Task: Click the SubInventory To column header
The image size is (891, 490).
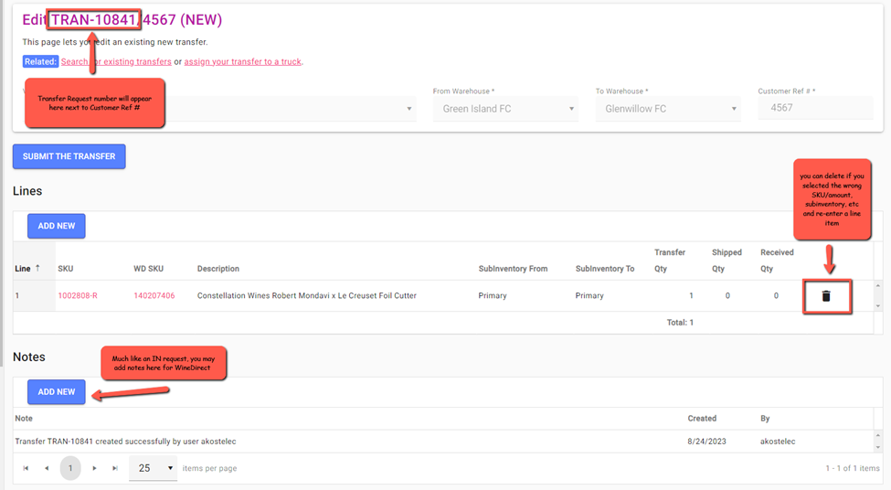Action: coord(605,268)
